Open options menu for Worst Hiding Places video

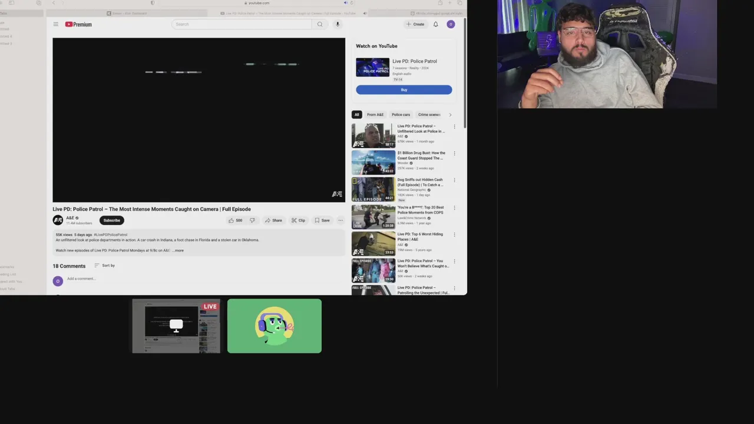(x=454, y=234)
